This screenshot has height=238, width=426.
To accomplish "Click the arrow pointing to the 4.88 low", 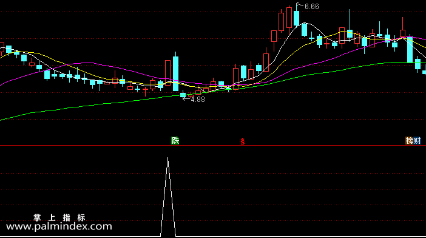I will coord(186,99).
